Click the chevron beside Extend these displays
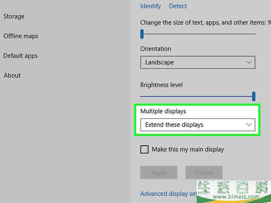Image resolution: width=271 pixels, height=203 pixels. point(249,125)
